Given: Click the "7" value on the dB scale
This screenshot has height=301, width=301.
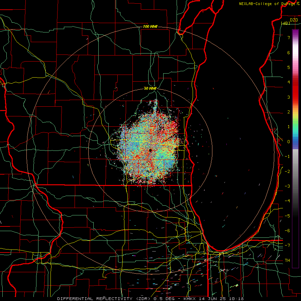Looking at the screenshot, I should tap(289, 37).
